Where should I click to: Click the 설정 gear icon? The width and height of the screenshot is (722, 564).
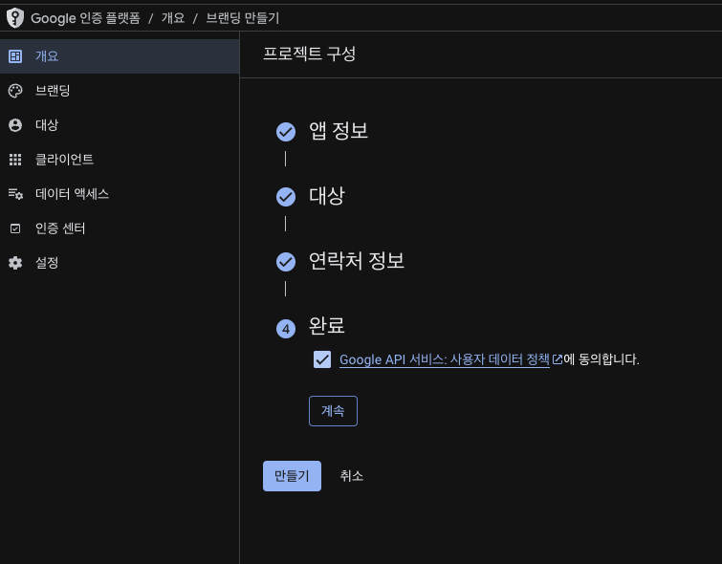click(15, 263)
